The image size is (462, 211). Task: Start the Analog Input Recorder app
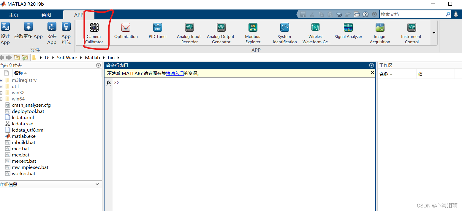coord(189,33)
